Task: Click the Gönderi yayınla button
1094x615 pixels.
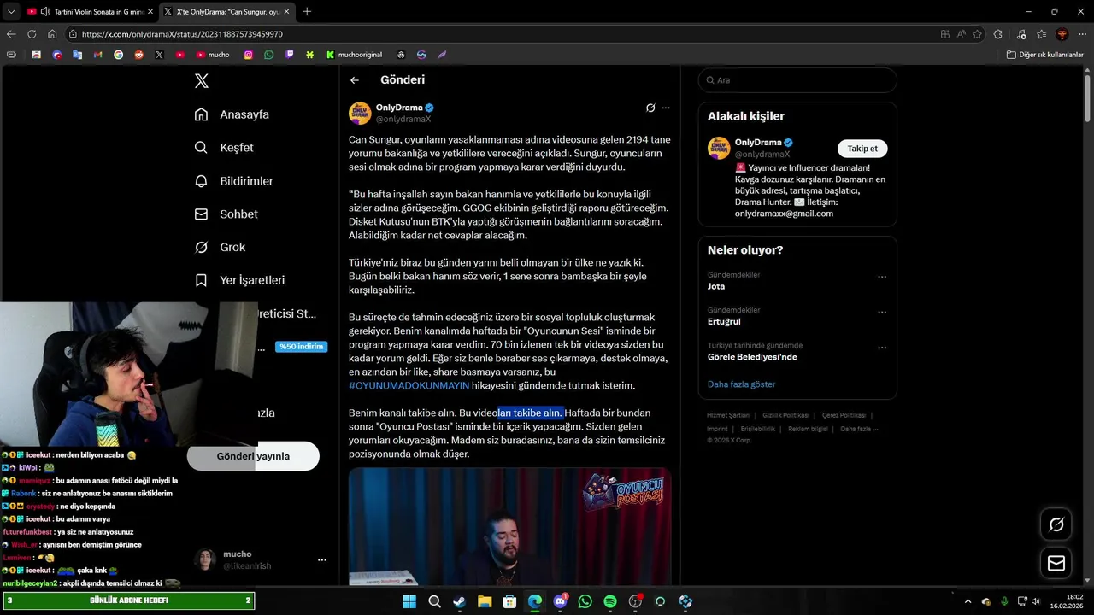Action: pos(253,456)
